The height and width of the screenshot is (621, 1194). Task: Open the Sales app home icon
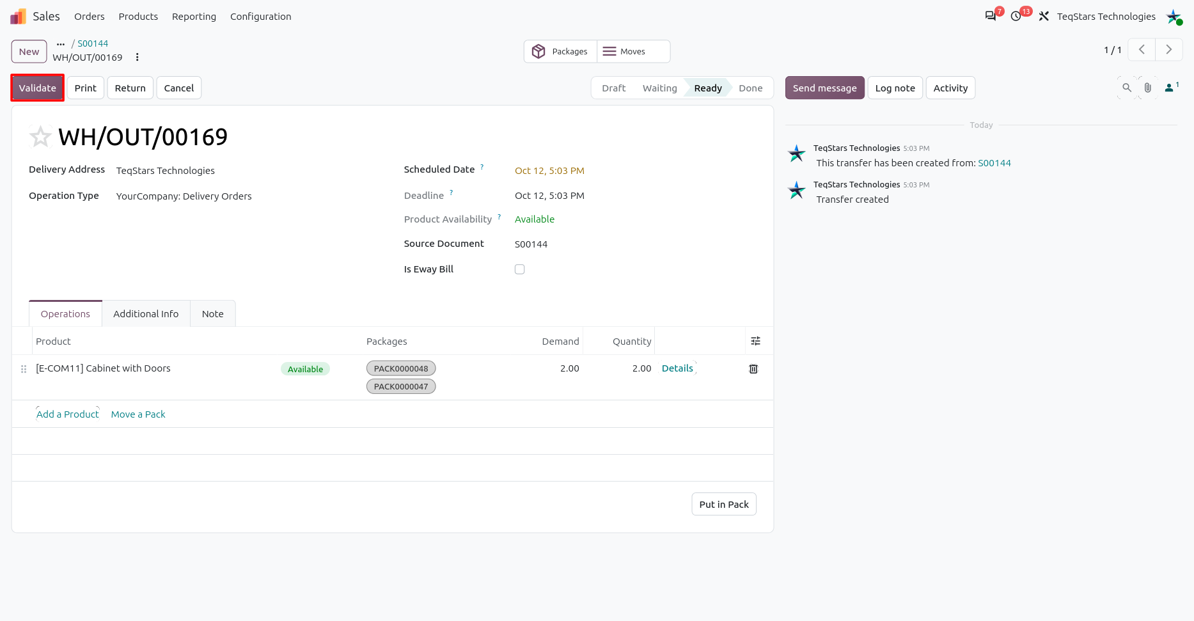(18, 16)
